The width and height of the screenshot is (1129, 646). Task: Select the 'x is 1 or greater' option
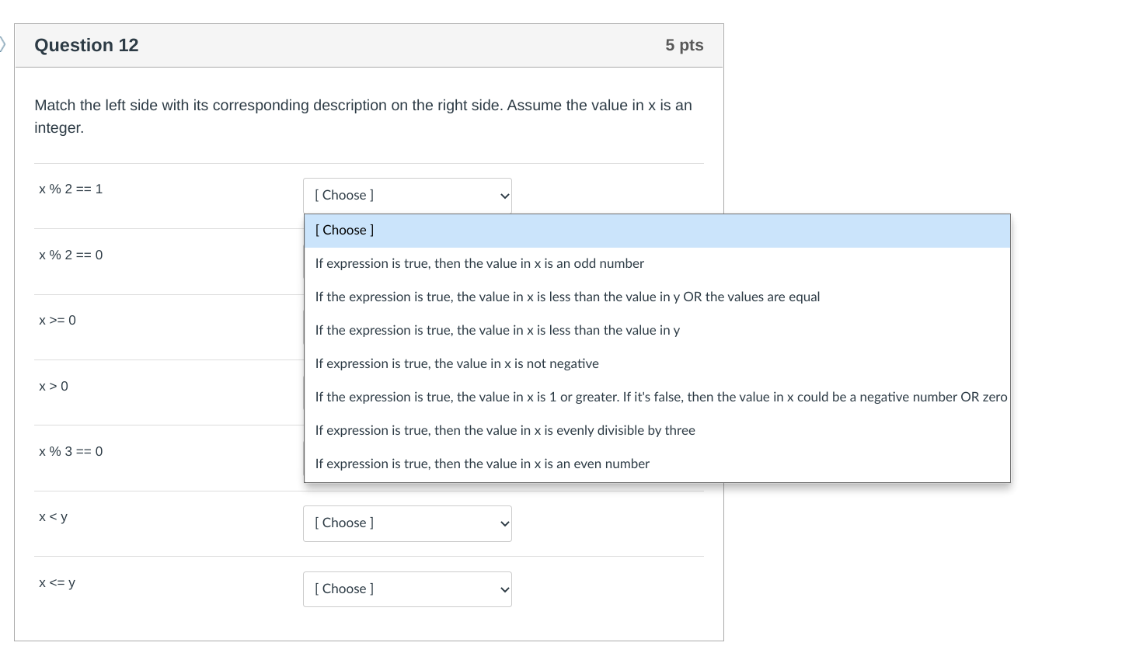coord(657,398)
